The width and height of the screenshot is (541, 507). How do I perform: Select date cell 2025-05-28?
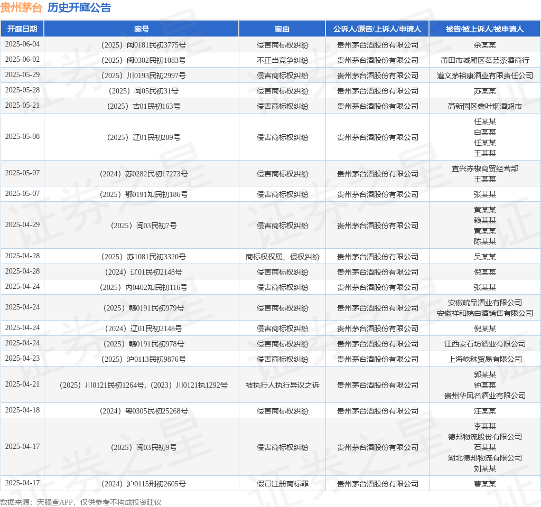pos(22,90)
